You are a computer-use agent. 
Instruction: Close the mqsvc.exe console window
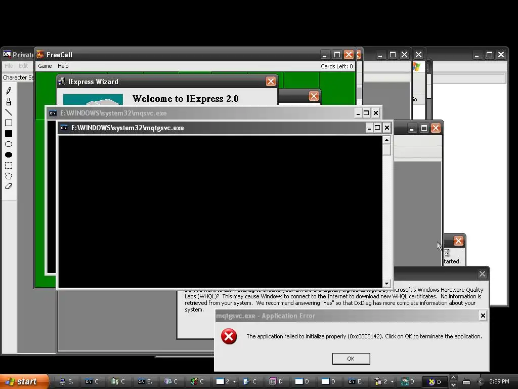click(376, 113)
